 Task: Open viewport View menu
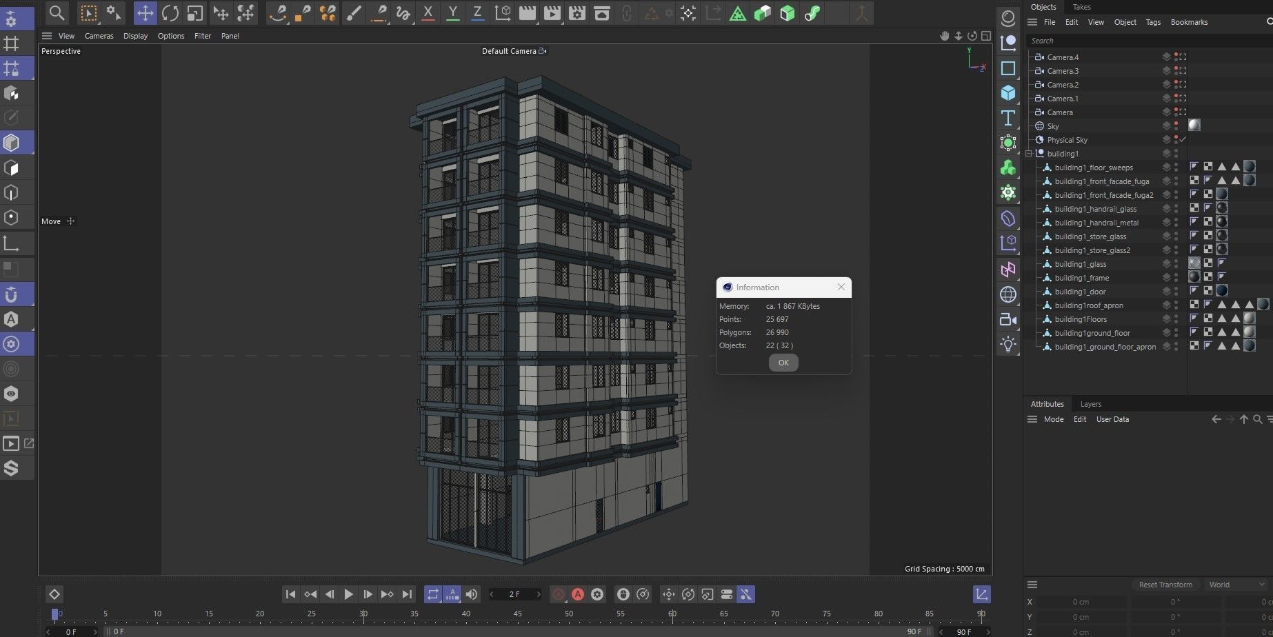(66, 36)
